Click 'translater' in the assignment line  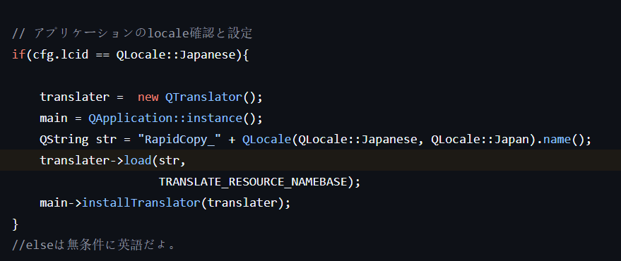point(74,97)
